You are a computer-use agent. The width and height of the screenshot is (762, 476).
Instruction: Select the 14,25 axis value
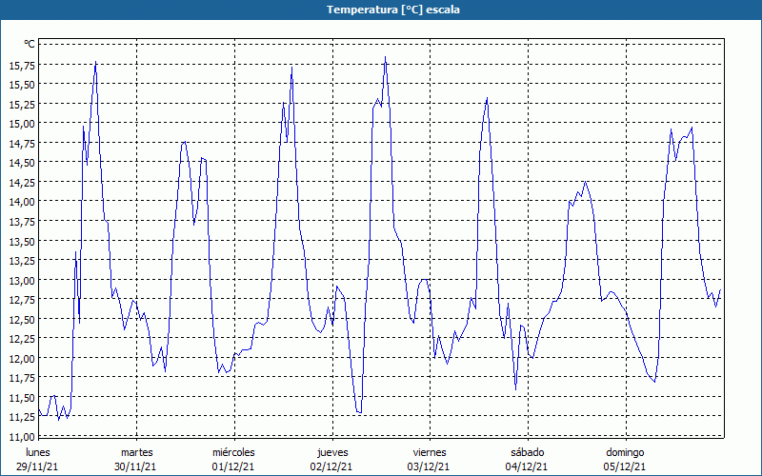coord(22,182)
